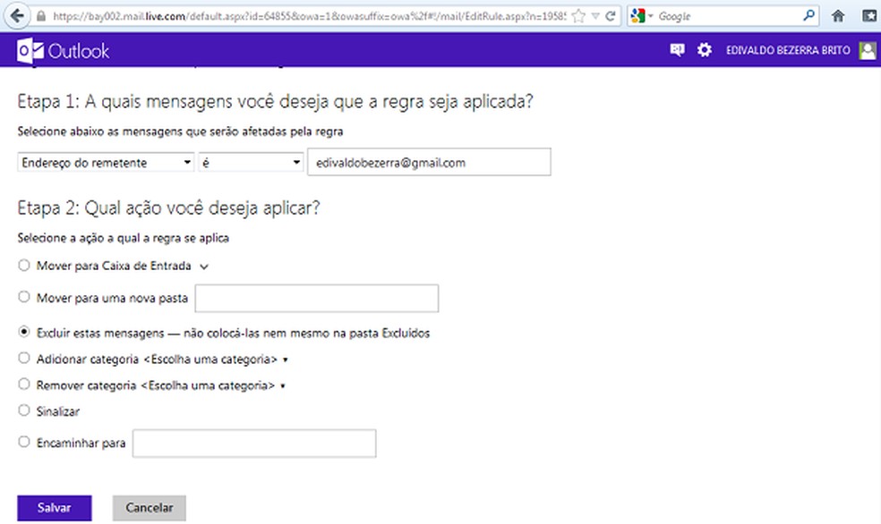Open the URL history dropdown arrow
Image resolution: width=881 pixels, height=524 pixels.
(x=595, y=16)
